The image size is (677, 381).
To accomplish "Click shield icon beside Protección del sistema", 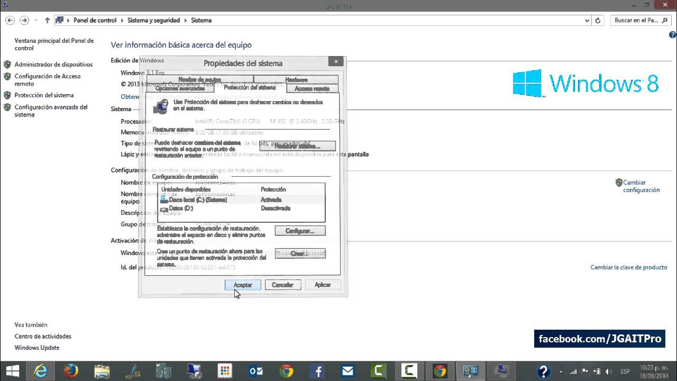I will [x=7, y=95].
